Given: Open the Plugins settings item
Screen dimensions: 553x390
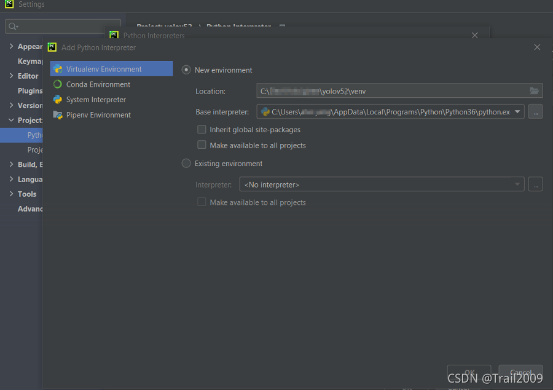Looking at the screenshot, I should (30, 90).
